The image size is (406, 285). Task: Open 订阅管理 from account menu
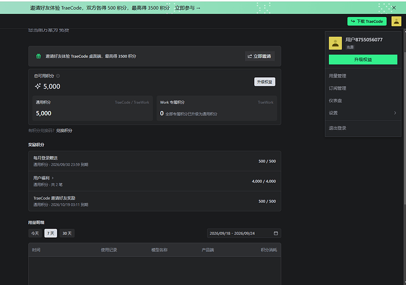tap(337, 88)
